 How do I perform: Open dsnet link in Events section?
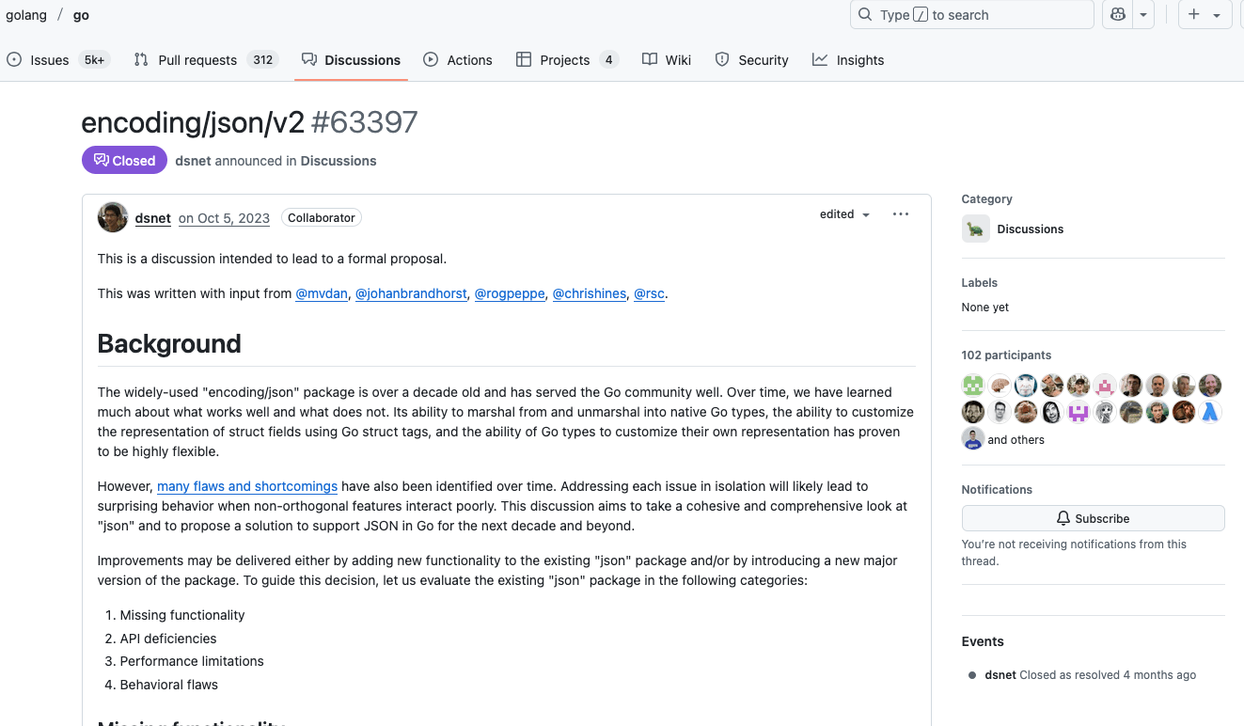1000,675
